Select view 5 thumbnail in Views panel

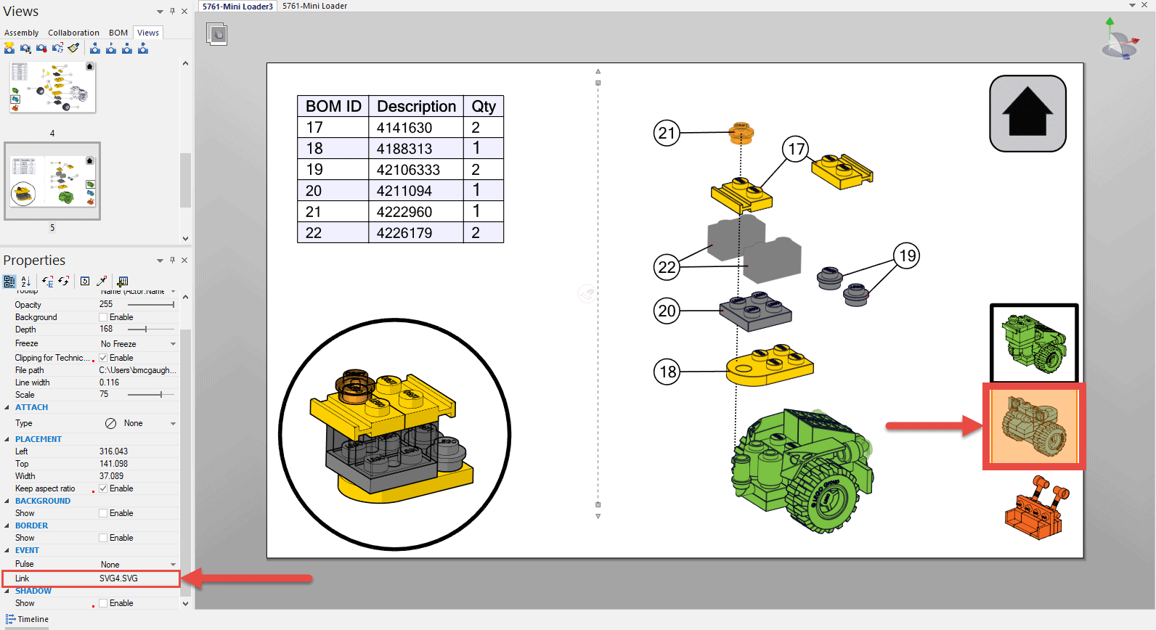[52, 181]
